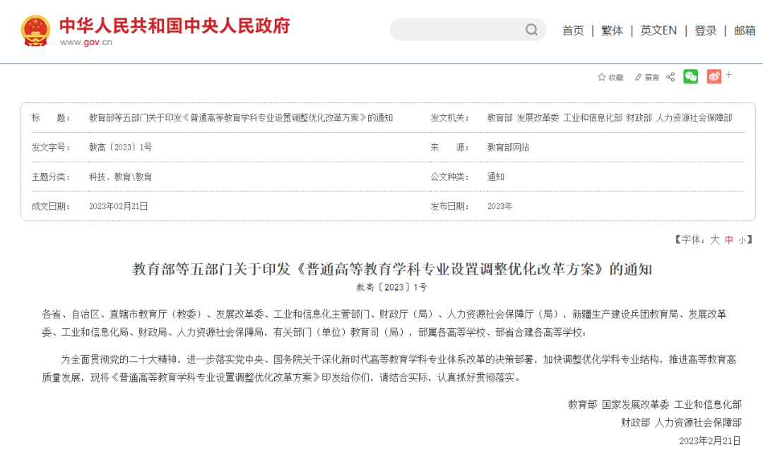Share via the green WeChat icon

click(x=690, y=76)
